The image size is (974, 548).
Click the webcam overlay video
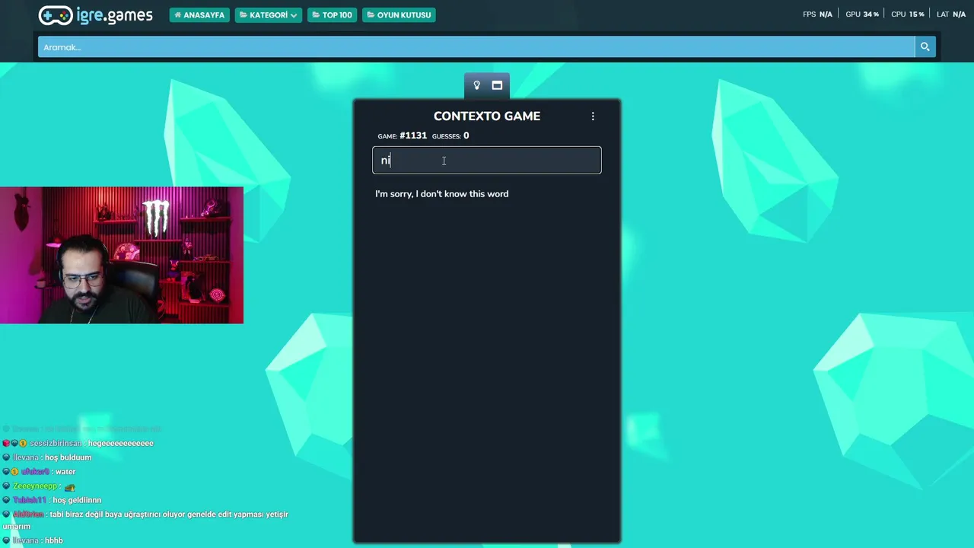(122, 255)
